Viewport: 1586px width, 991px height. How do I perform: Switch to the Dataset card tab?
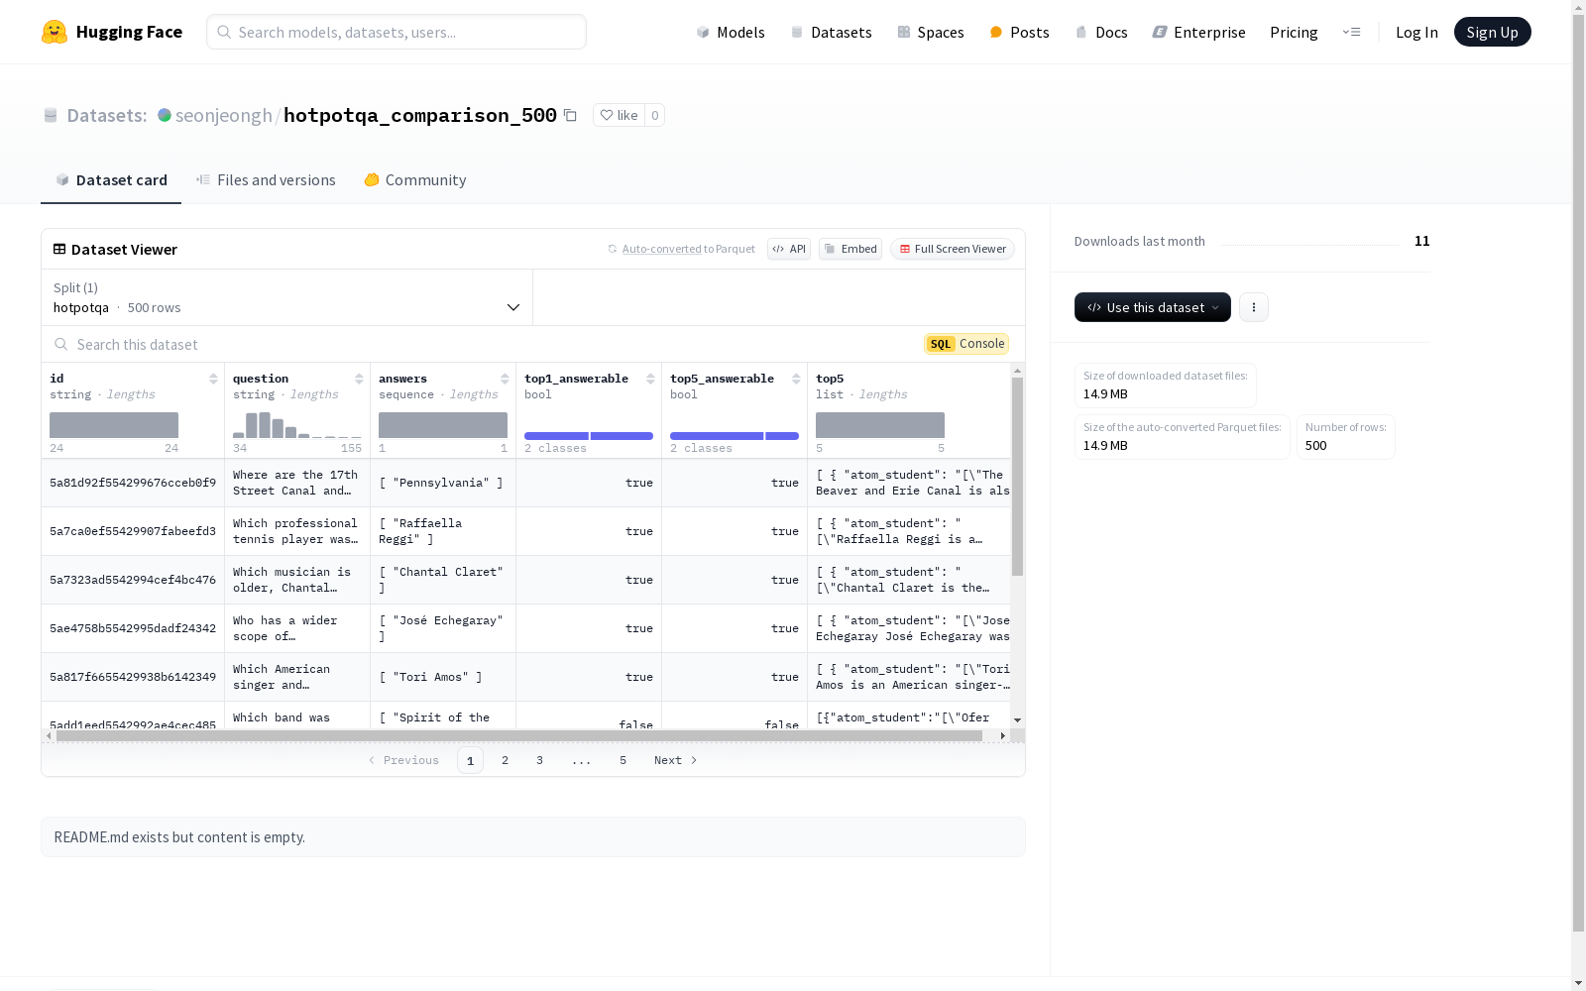click(111, 179)
